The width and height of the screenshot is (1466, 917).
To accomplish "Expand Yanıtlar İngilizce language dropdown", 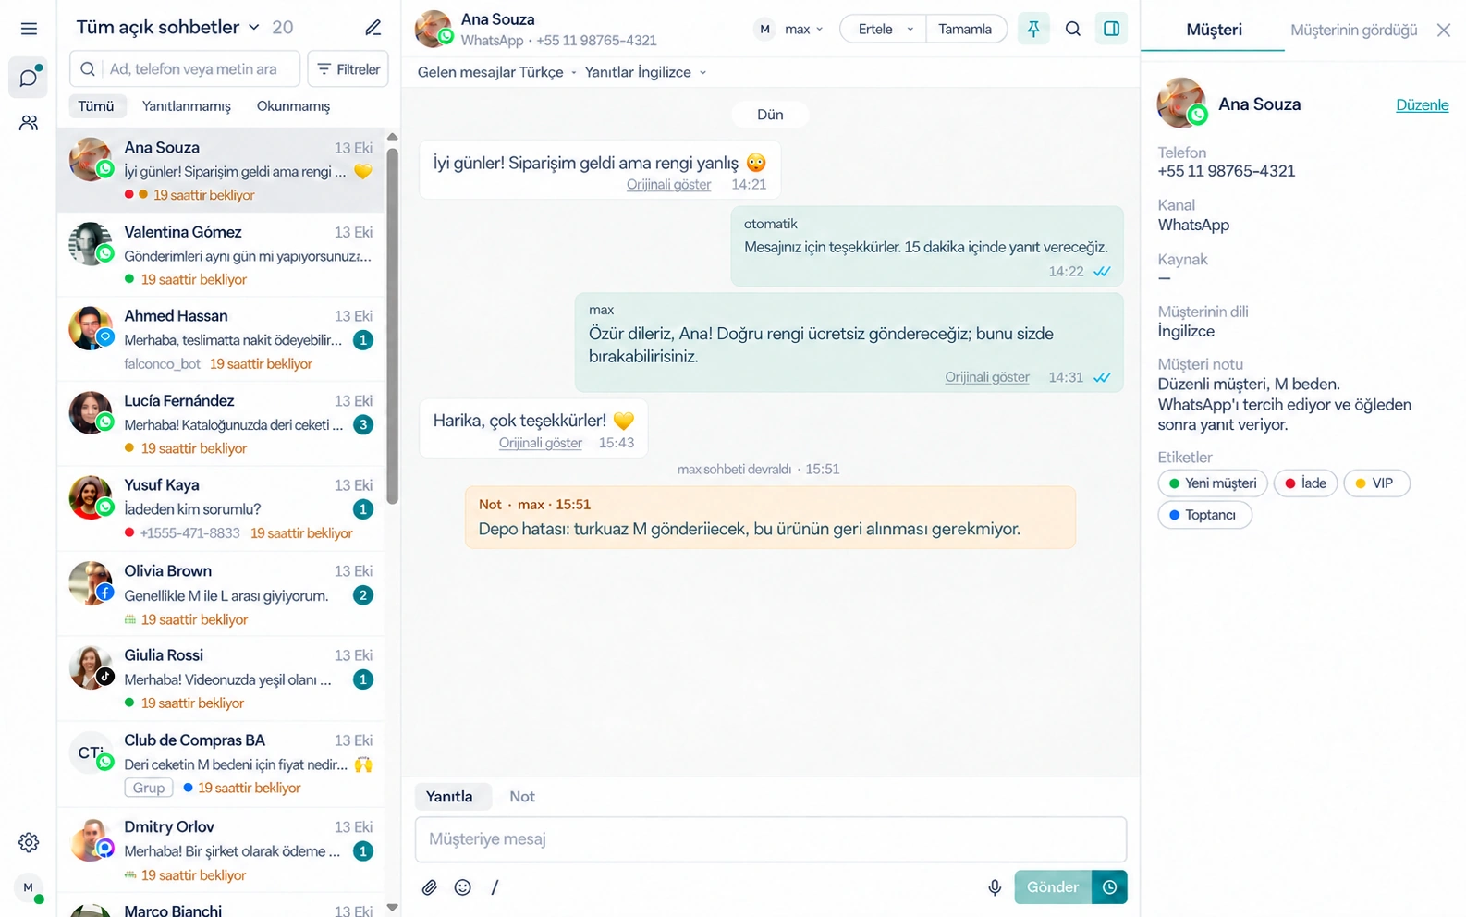I will tap(645, 72).
